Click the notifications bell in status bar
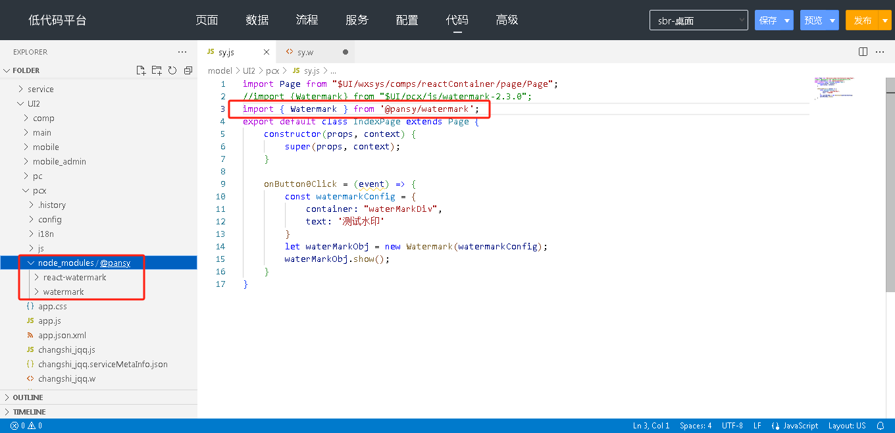 pyautogui.click(x=881, y=426)
